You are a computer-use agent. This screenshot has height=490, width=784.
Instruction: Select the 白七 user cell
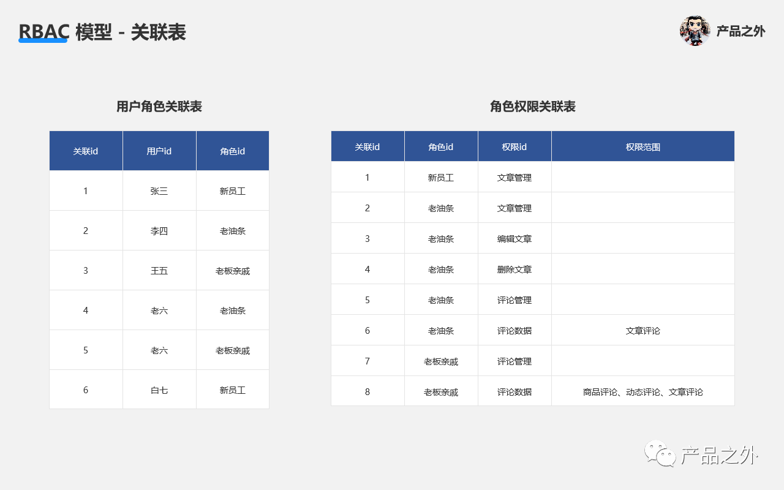[159, 389]
